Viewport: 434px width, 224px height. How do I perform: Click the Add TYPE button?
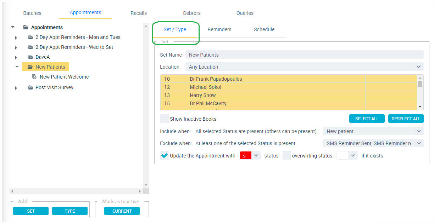coord(70,211)
